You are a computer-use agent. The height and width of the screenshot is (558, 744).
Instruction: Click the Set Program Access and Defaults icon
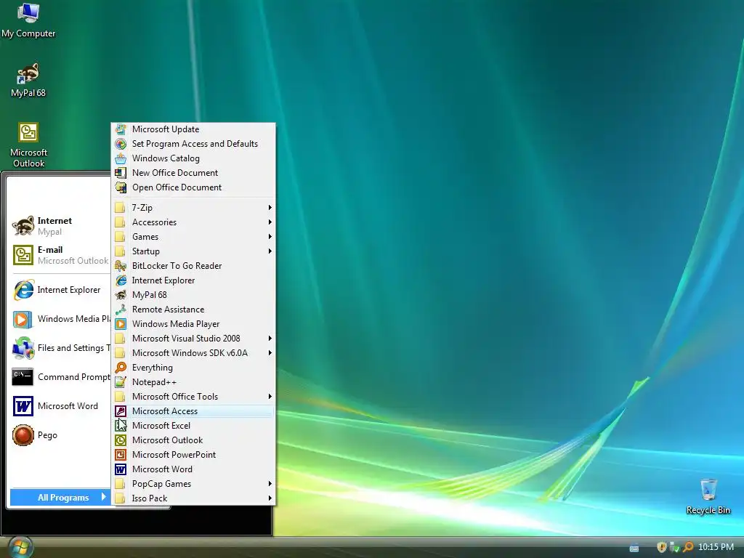click(x=121, y=144)
